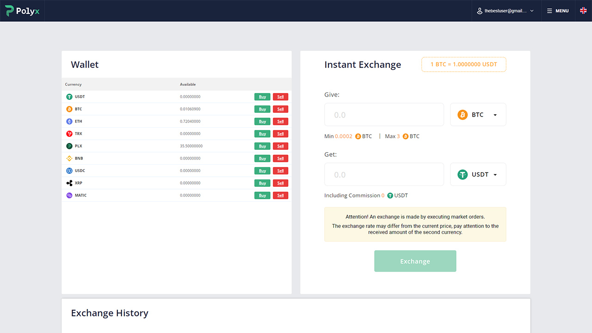The height and width of the screenshot is (333, 592).
Task: Click the BTC coin icon in wallet
Action: (x=69, y=109)
